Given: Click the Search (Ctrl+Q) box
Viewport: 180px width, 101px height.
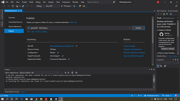Looking at the screenshot, I should [x=101, y=2].
